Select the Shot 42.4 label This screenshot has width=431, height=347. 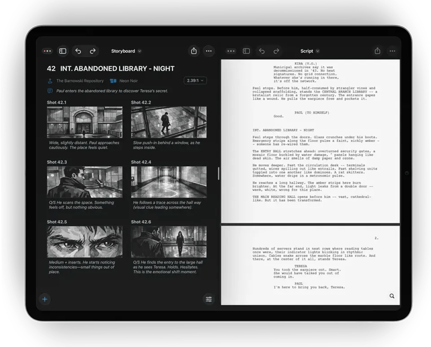tap(141, 162)
